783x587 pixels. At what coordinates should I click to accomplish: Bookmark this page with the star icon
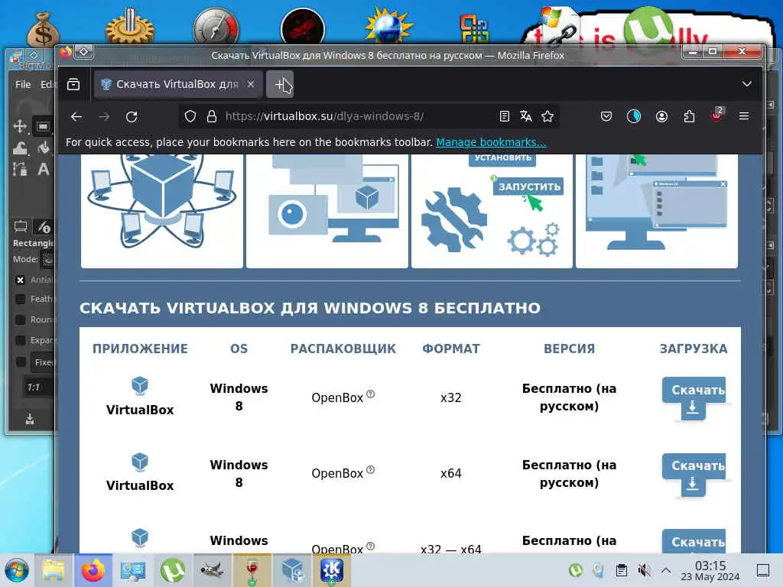click(547, 117)
